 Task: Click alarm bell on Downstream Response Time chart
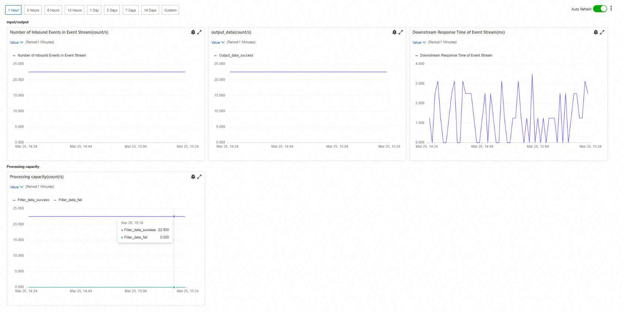point(596,32)
